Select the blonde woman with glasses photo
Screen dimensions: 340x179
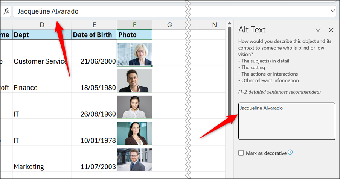(134, 54)
